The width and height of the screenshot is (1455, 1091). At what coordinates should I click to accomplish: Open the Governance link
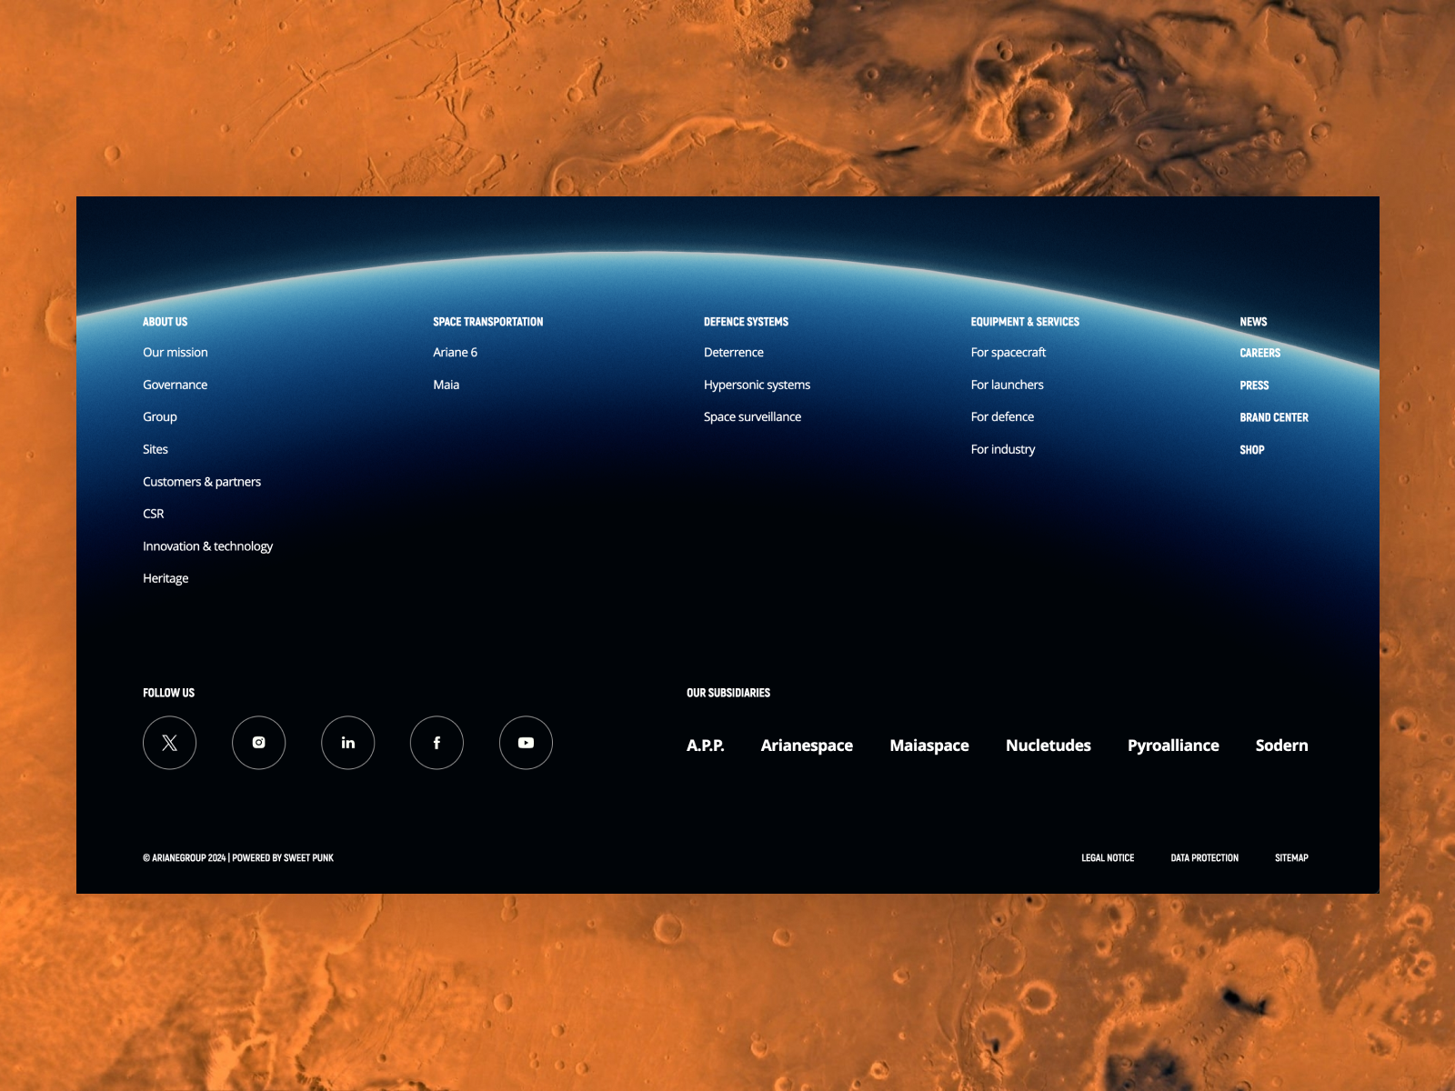[175, 385]
